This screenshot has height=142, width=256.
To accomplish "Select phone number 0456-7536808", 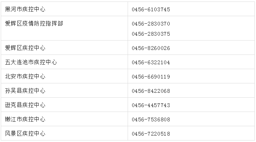I will (151, 119).
